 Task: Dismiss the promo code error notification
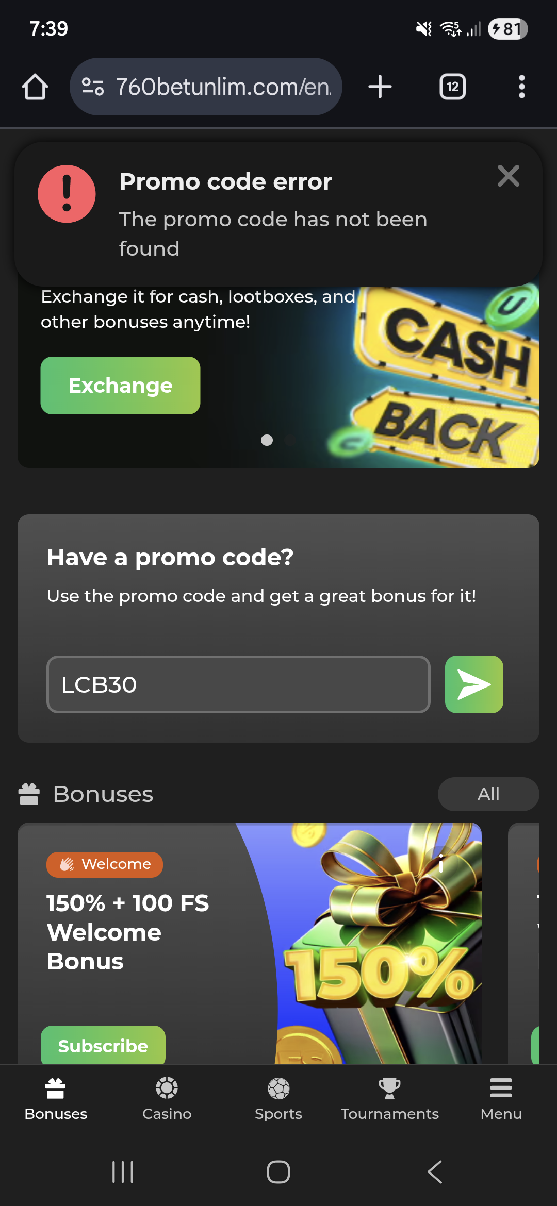(x=509, y=176)
